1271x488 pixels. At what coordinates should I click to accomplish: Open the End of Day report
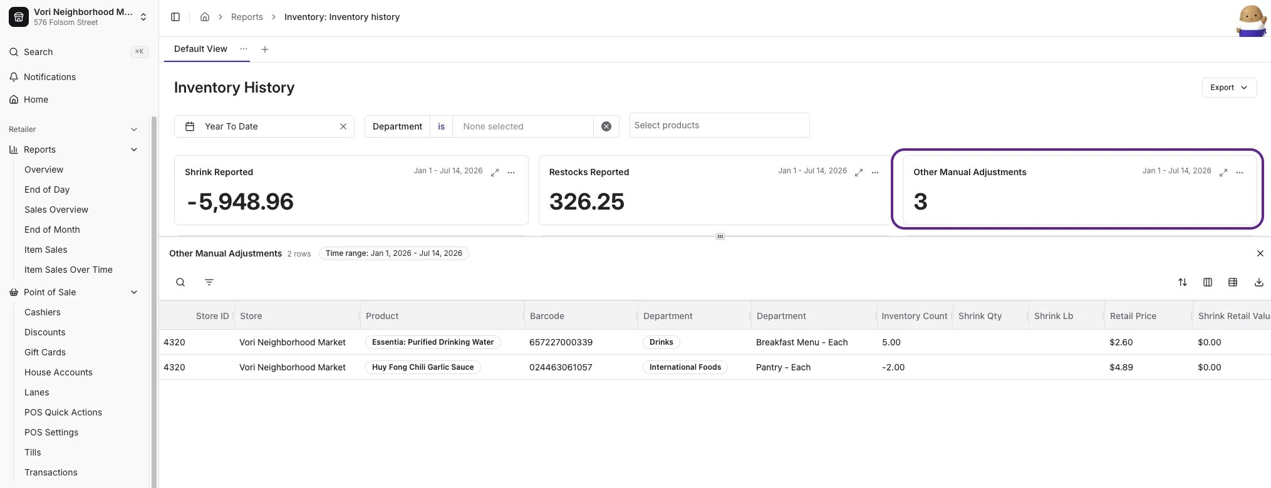(x=47, y=190)
